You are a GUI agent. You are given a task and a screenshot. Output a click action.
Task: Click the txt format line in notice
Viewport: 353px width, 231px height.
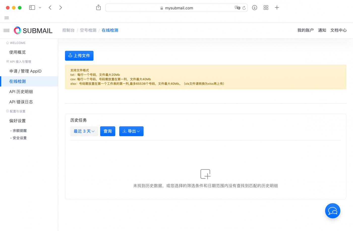point(95,75)
